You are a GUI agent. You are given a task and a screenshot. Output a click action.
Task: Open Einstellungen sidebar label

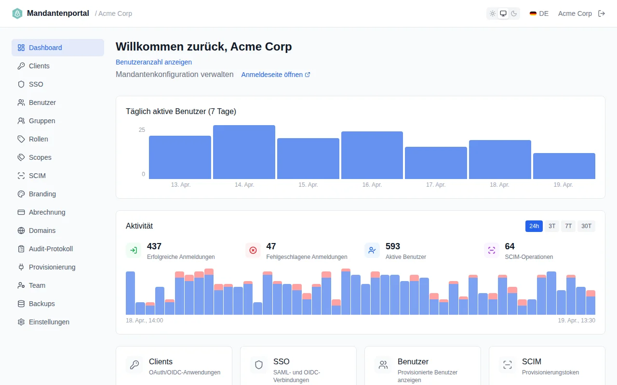pos(49,322)
